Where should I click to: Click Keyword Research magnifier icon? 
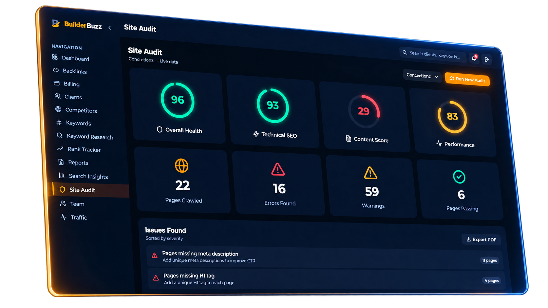(x=60, y=135)
